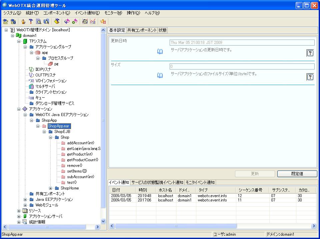This screenshot has height=239, width=320.
Task: Click the disconnect toolbar icon with X
Action: 13,22
